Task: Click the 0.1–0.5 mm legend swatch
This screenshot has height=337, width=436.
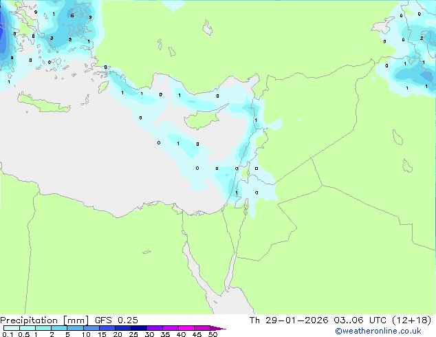Action: click(12, 328)
